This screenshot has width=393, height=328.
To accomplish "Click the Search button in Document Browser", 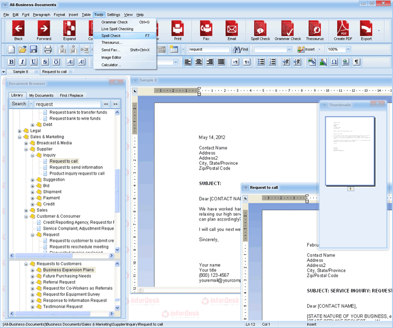I will pyautogui.click(x=19, y=104).
